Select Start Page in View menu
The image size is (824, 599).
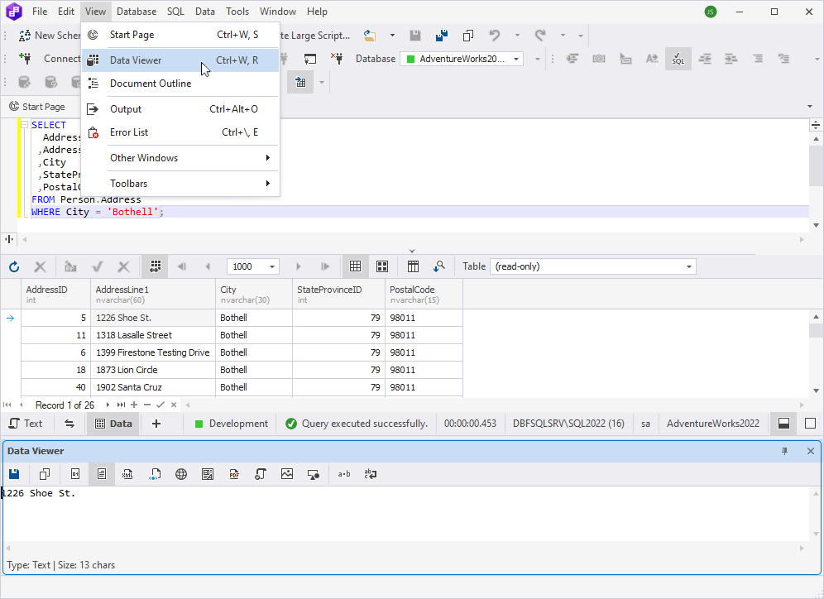pyautogui.click(x=180, y=35)
